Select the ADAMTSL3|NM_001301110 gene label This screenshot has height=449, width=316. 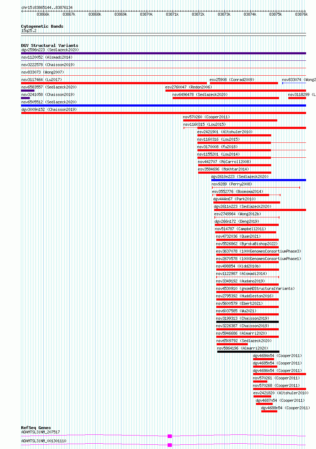coord(44,441)
